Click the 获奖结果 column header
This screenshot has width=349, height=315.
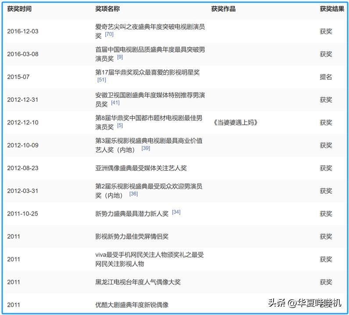click(x=332, y=9)
